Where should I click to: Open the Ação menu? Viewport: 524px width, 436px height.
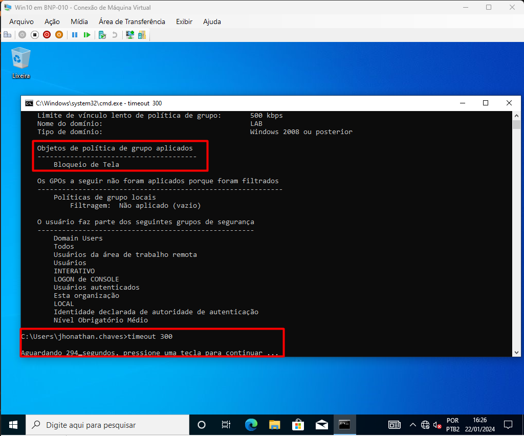(52, 21)
